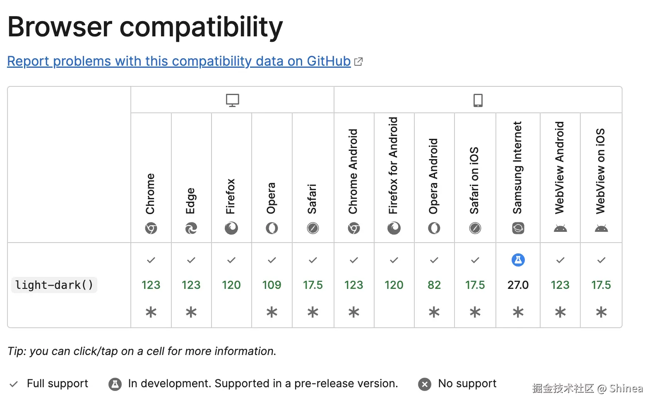Click the Samsung Internet browser logo
The height and width of the screenshot is (405, 654).
coord(518,228)
